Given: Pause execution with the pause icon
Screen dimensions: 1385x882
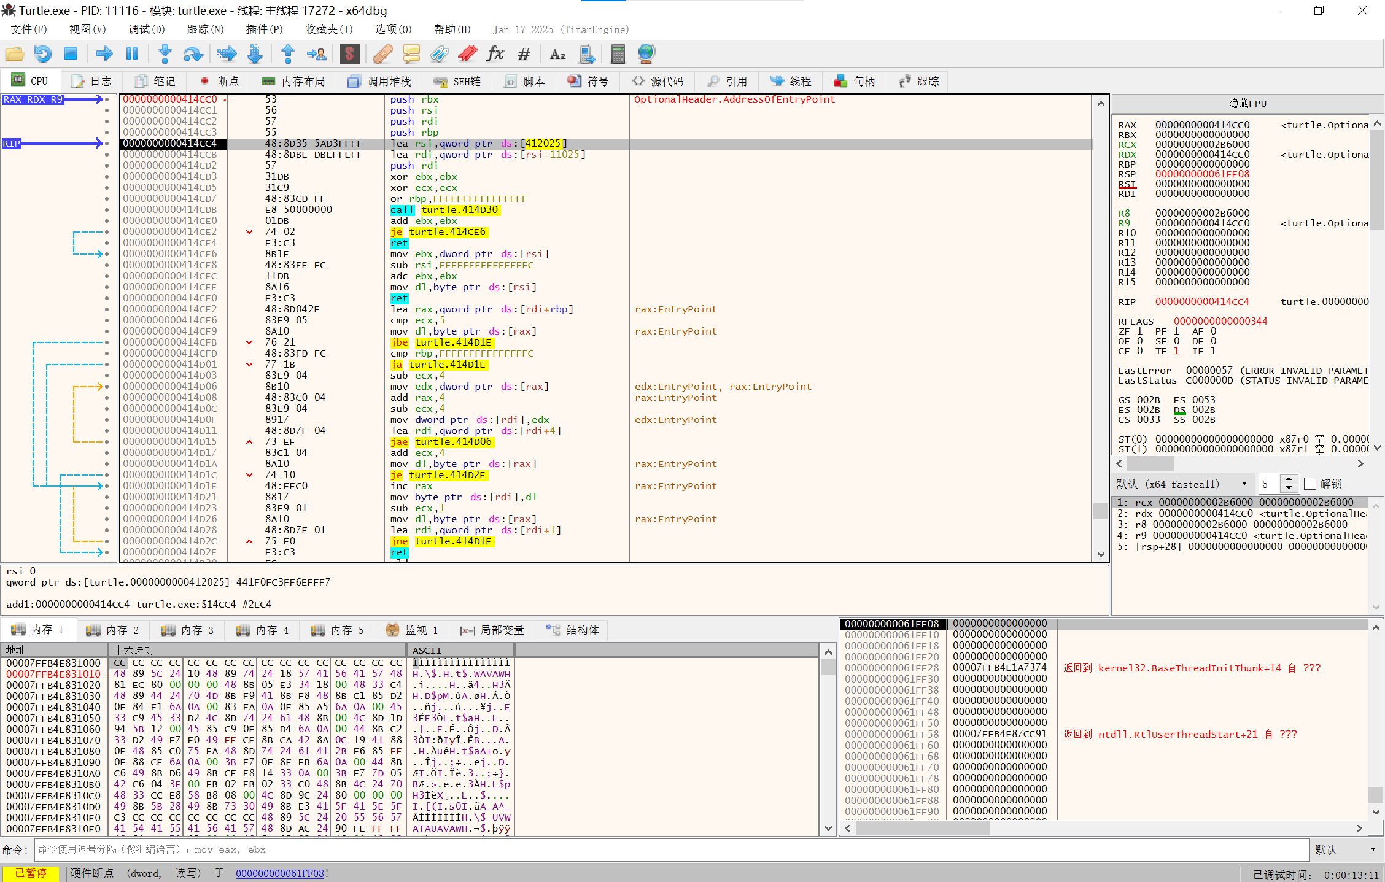Looking at the screenshot, I should click(131, 54).
